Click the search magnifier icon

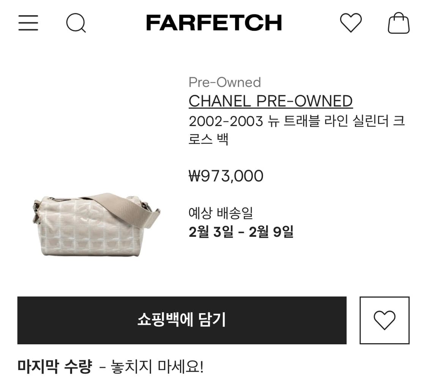(76, 23)
